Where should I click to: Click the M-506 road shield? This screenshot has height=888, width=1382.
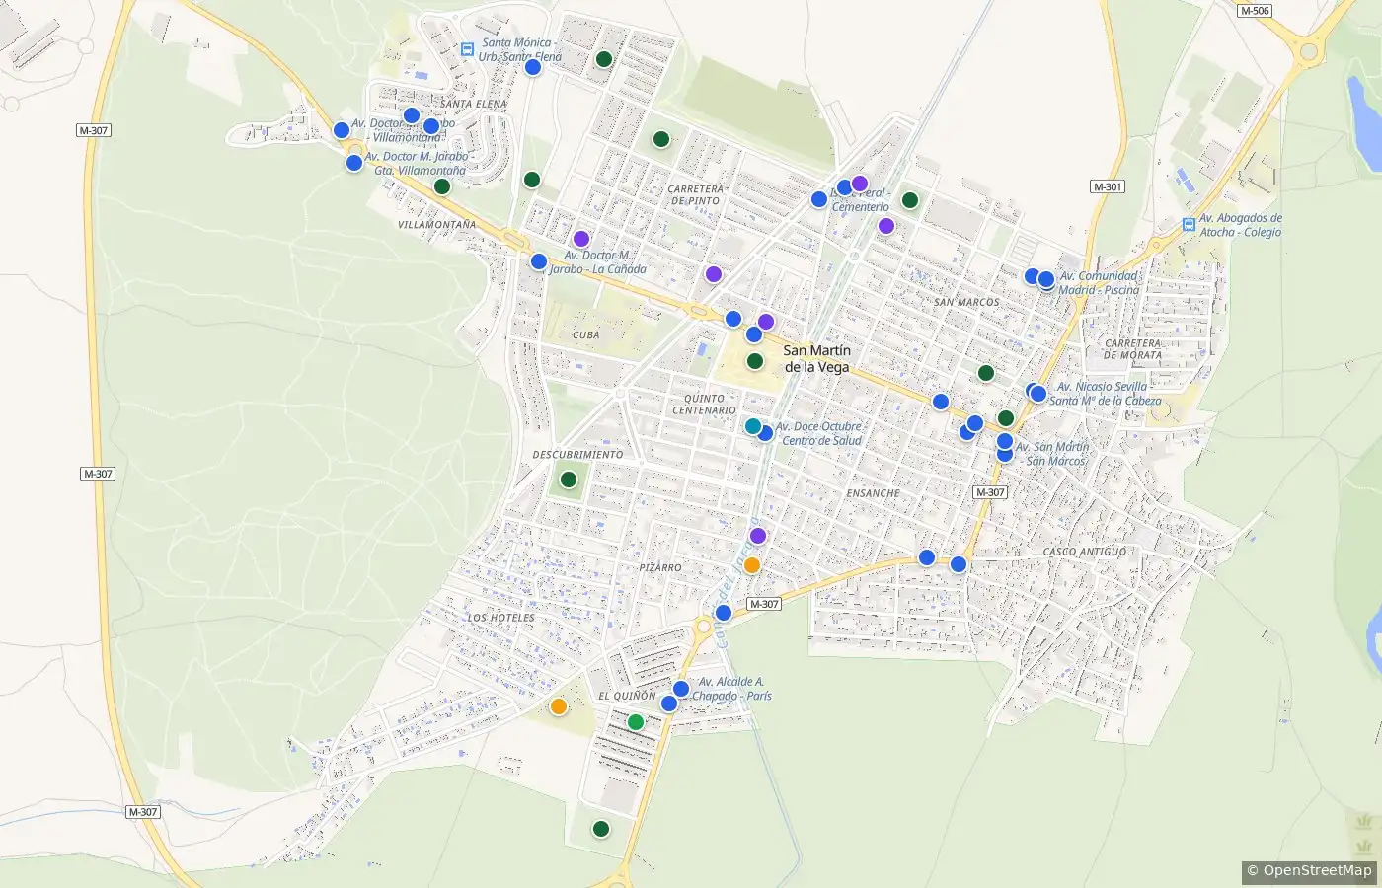tap(1255, 11)
